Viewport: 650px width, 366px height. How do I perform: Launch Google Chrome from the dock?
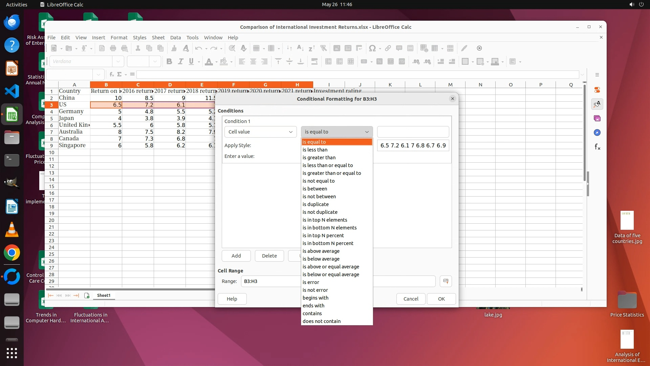12,253
